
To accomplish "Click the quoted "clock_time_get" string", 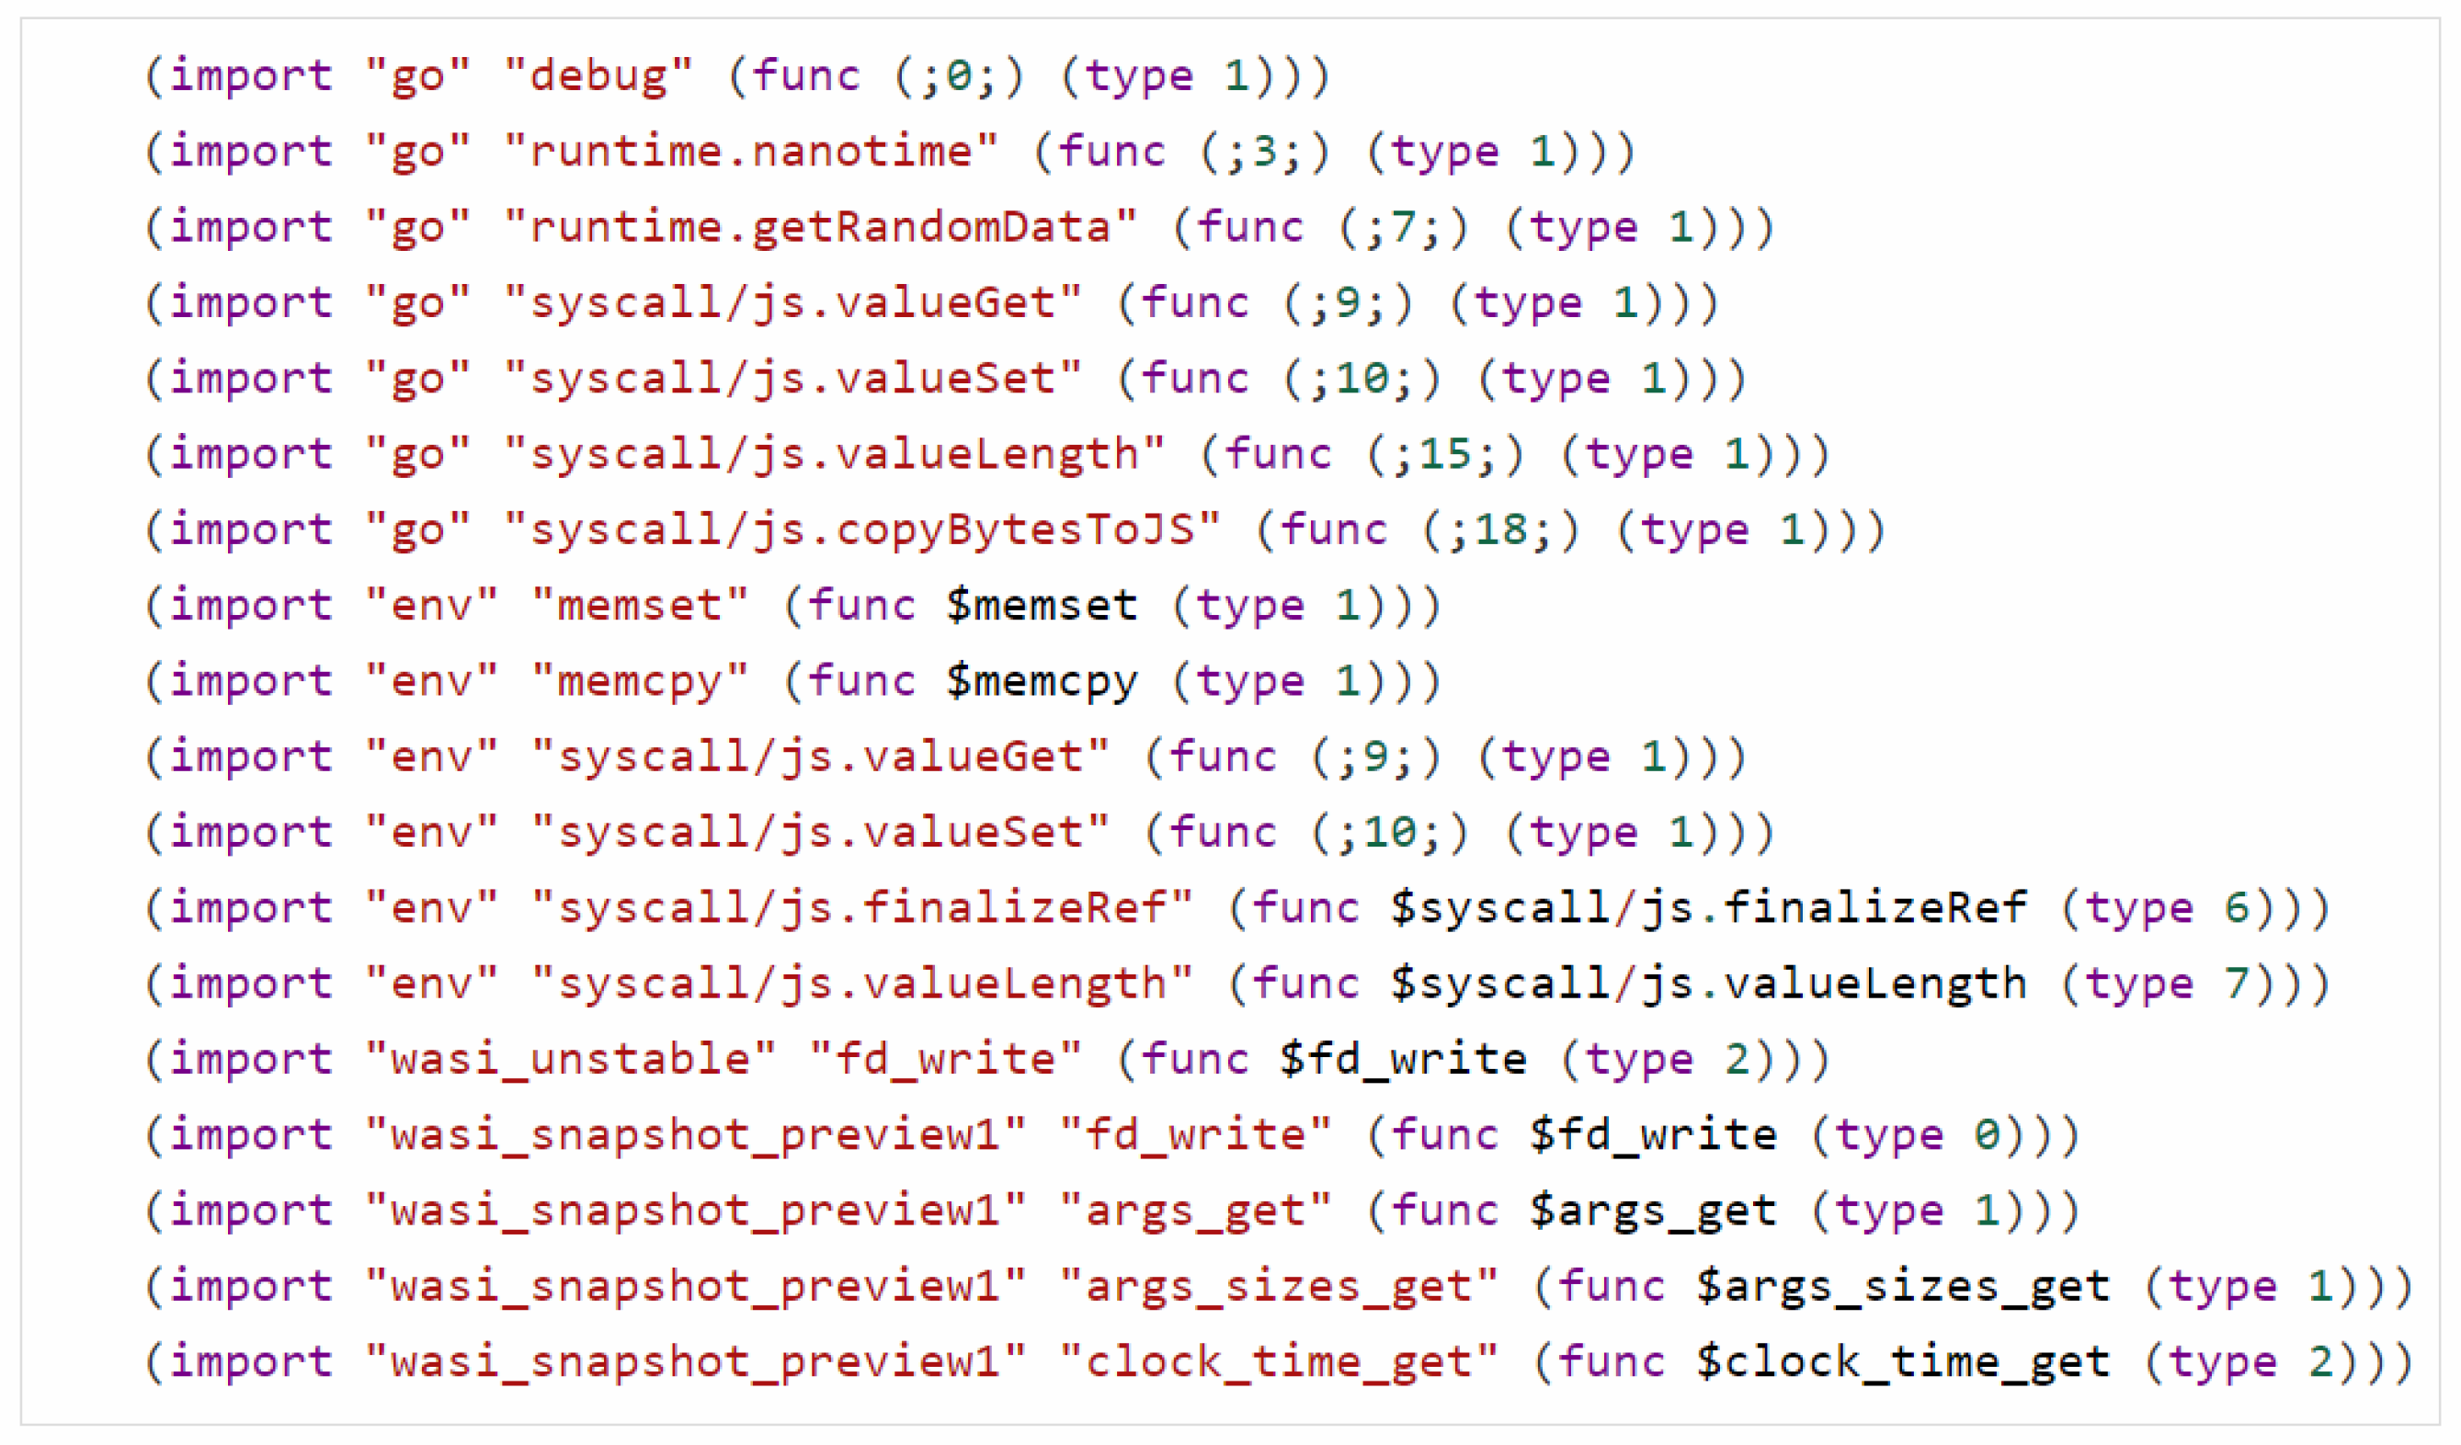I will [1279, 1362].
